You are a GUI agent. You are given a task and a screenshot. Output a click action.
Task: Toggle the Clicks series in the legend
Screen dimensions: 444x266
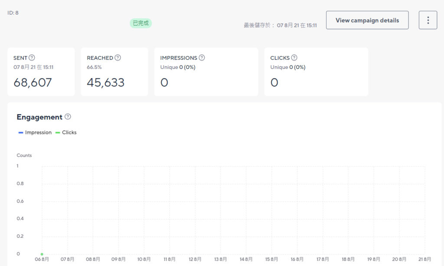(x=66, y=132)
